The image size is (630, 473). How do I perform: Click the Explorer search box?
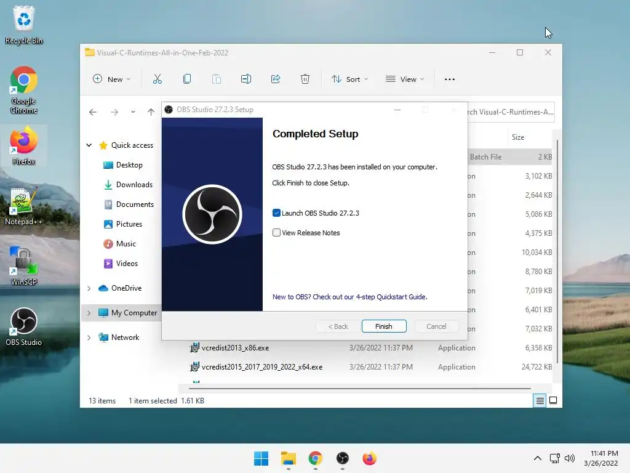(x=511, y=112)
